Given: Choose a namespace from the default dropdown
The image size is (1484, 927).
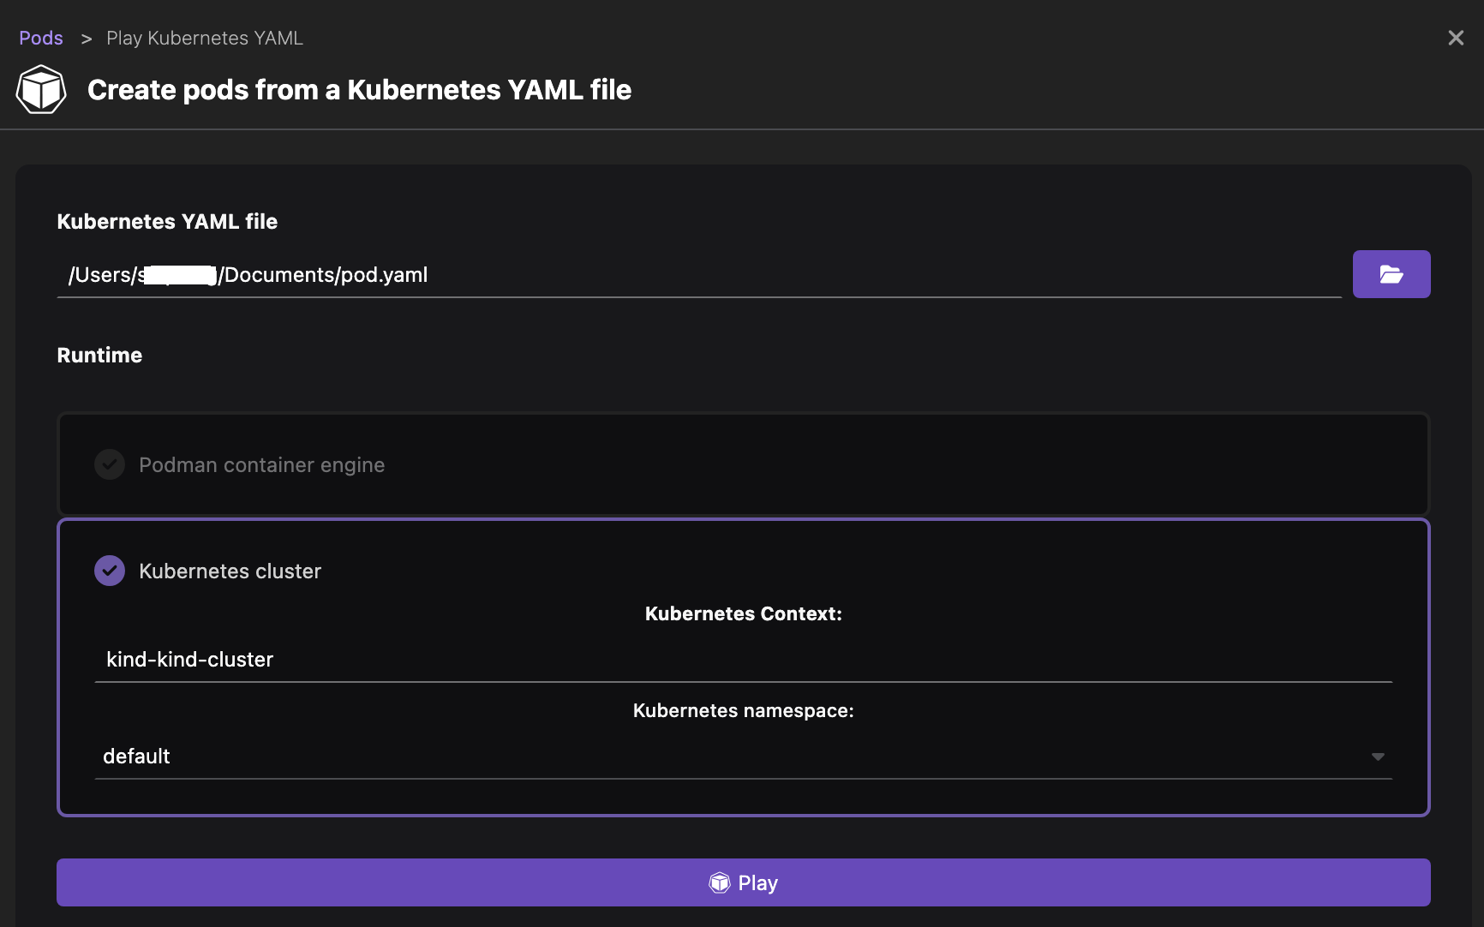Looking at the screenshot, I should [744, 757].
